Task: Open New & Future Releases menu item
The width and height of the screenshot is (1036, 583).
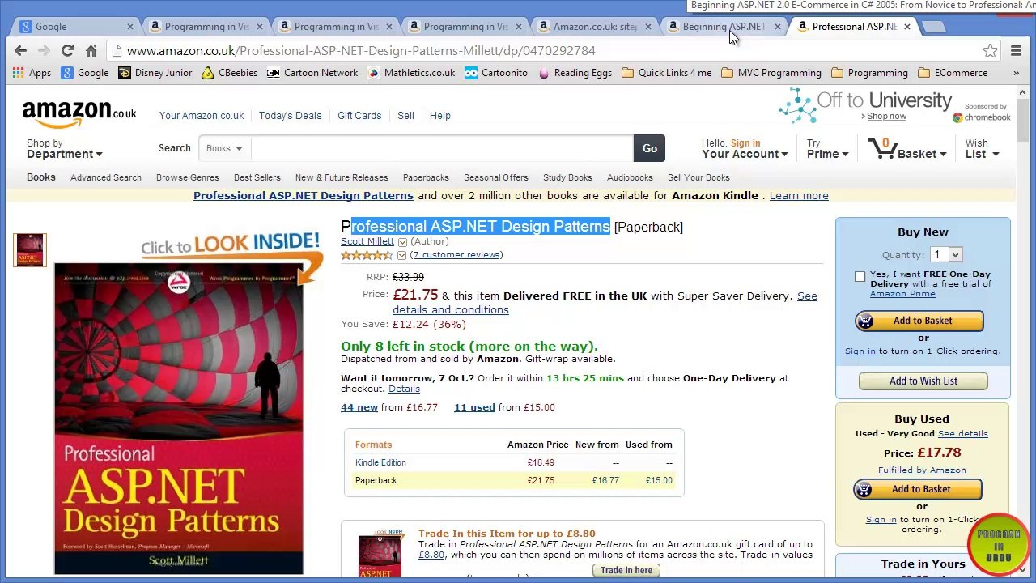Action: pyautogui.click(x=342, y=177)
